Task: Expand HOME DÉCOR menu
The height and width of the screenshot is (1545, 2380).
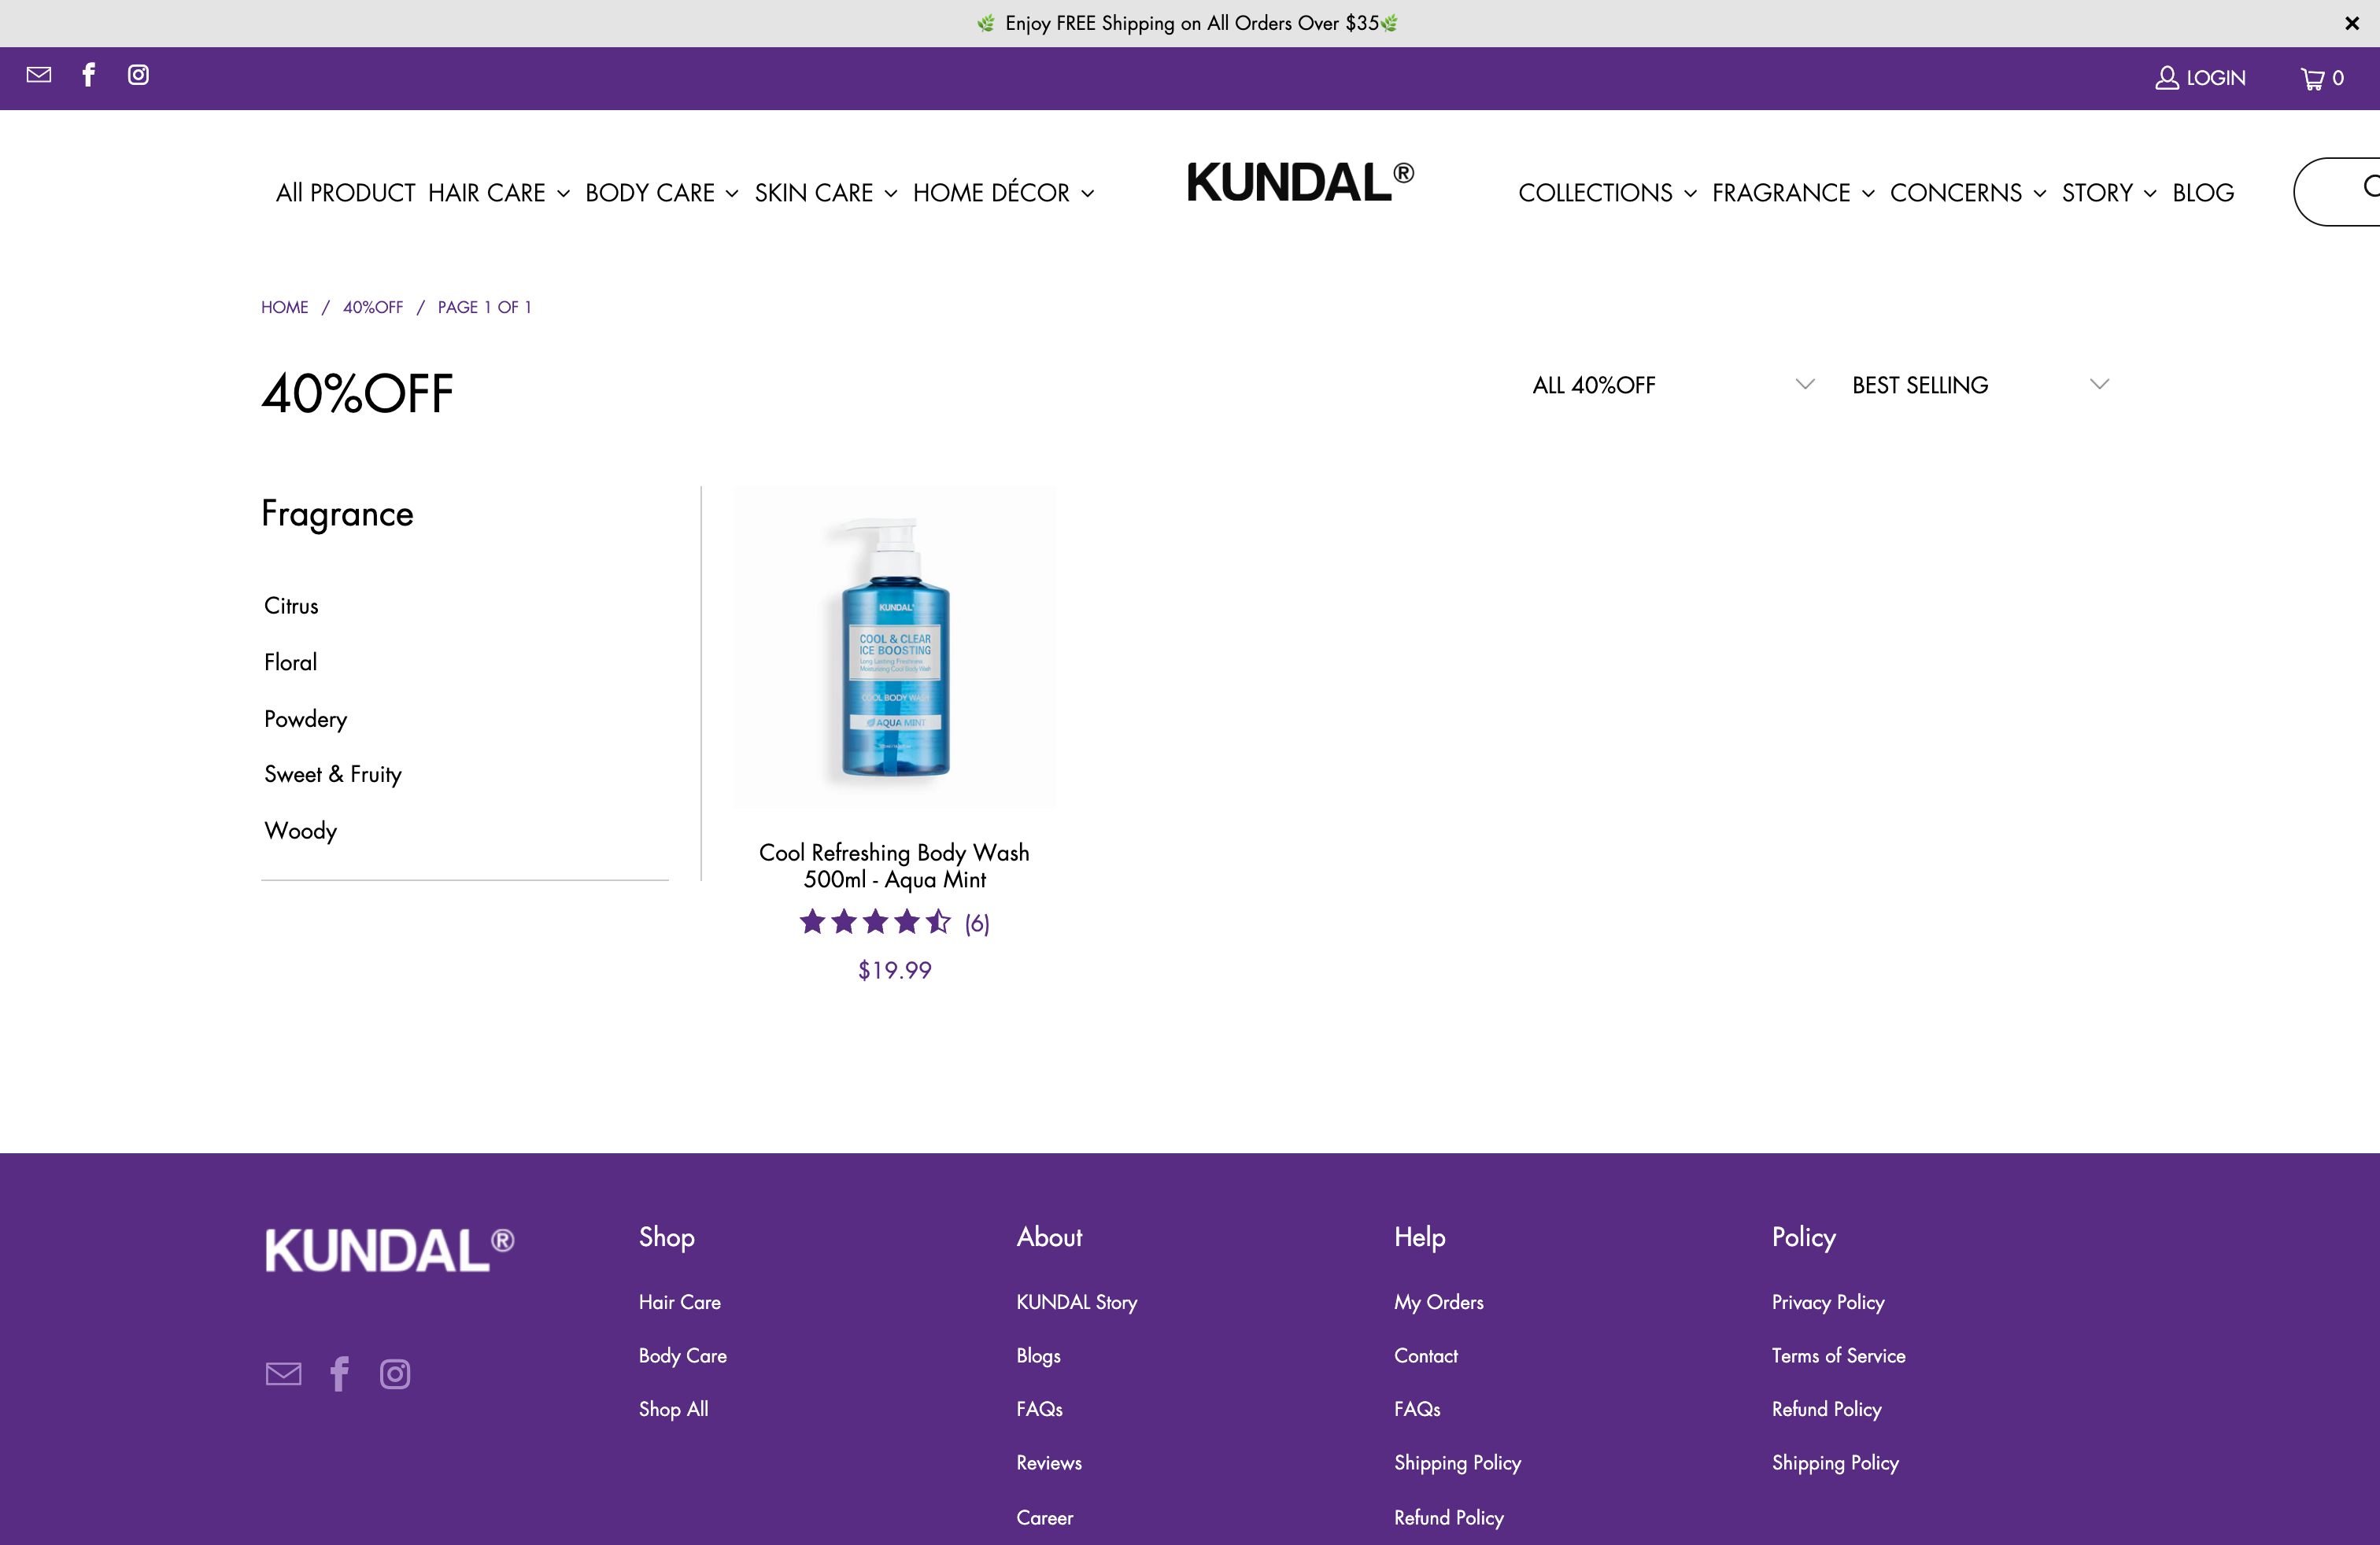Action: (x=1004, y=193)
